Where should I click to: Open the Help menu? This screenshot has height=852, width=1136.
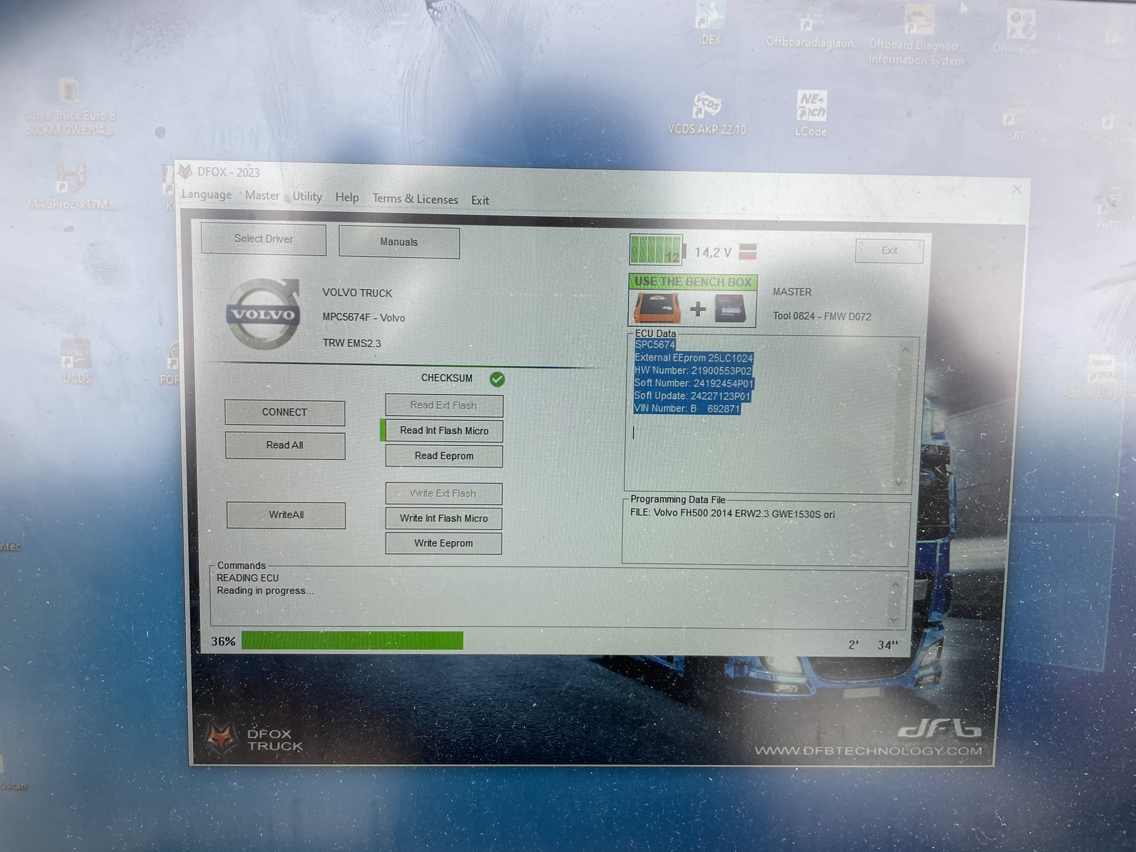tap(347, 197)
